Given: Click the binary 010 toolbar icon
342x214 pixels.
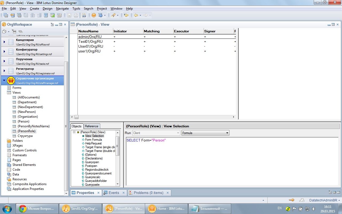Looking at the screenshot, I should pos(84,16).
